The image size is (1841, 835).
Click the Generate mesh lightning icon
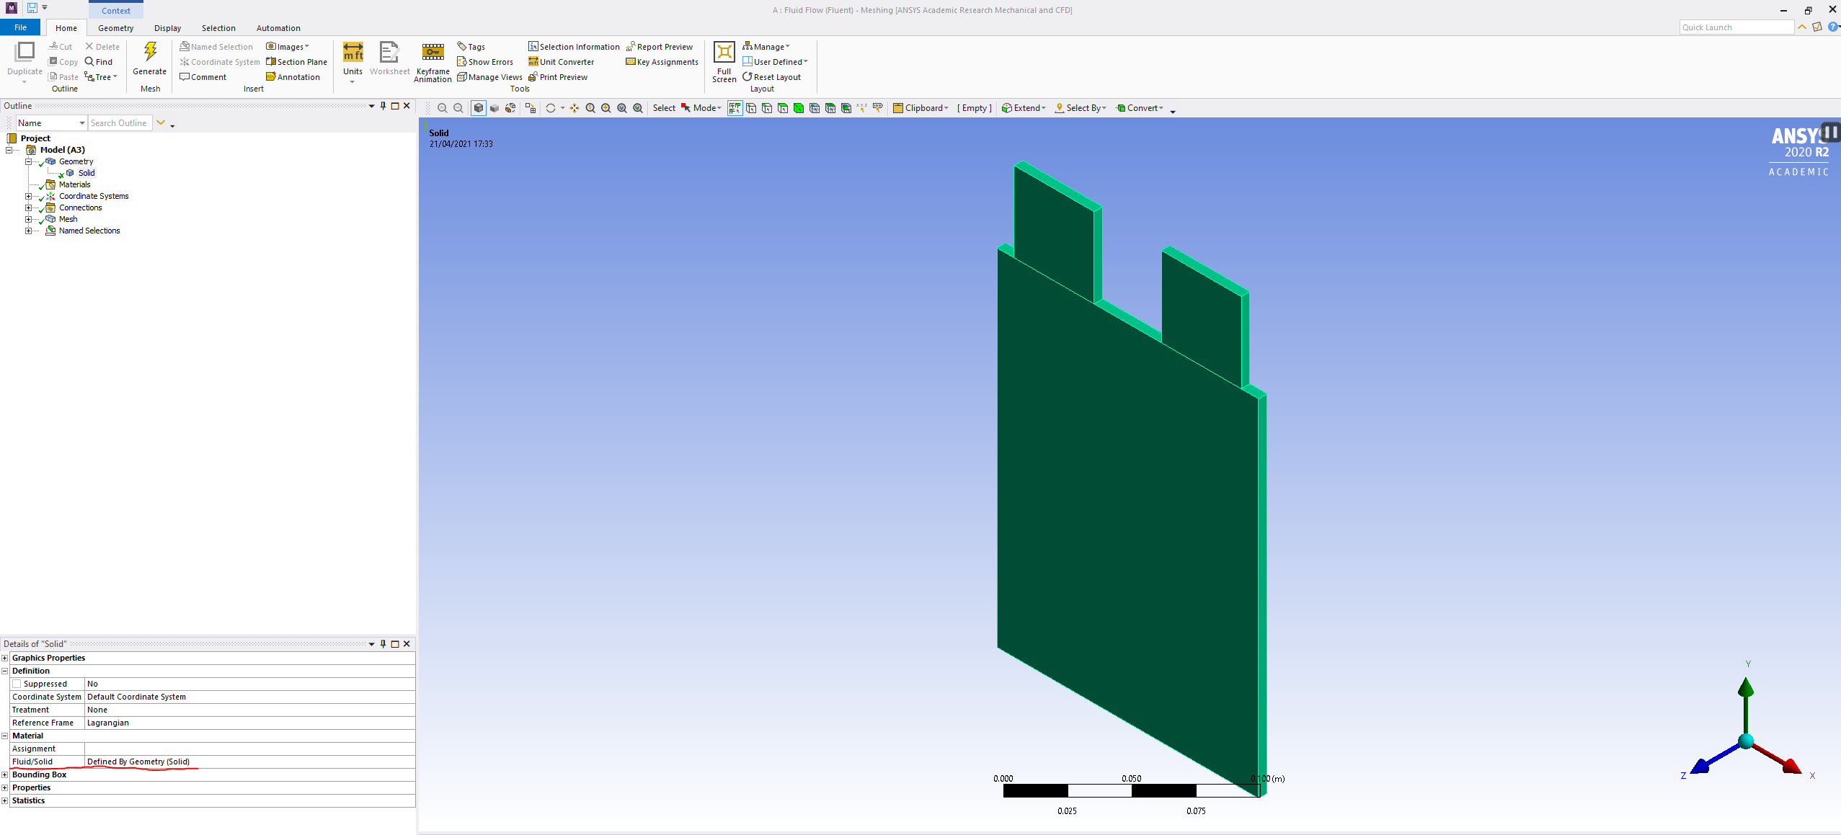150,53
